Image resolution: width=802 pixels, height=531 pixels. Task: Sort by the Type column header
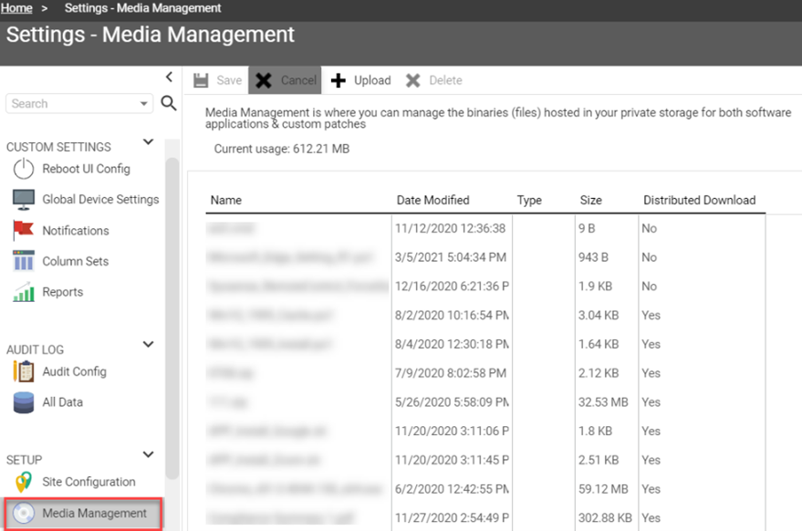[529, 200]
